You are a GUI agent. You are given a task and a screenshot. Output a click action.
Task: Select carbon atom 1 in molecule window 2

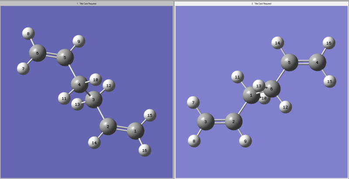coord(251,95)
